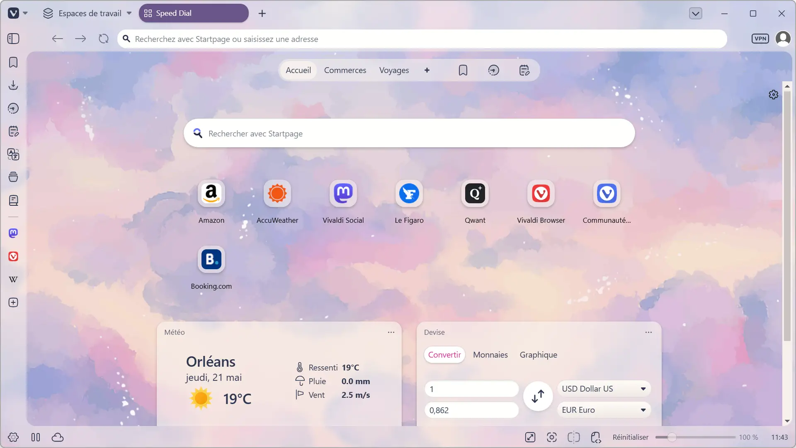Open Vivaldi settings from status bar

click(x=13, y=437)
